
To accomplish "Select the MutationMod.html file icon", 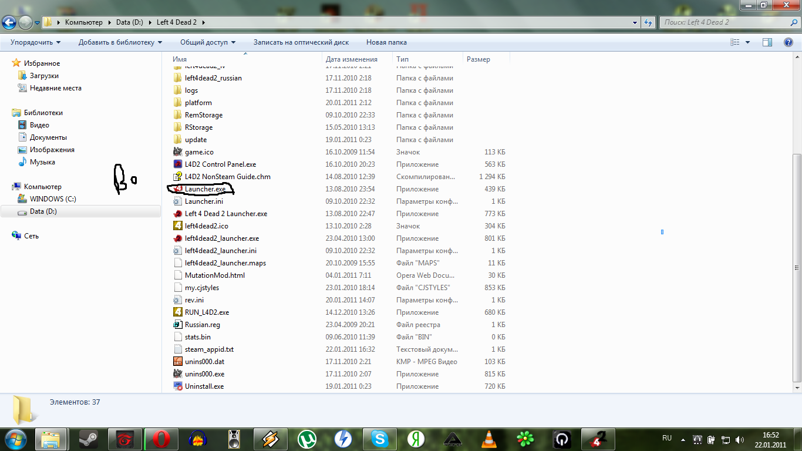I will pyautogui.click(x=178, y=275).
